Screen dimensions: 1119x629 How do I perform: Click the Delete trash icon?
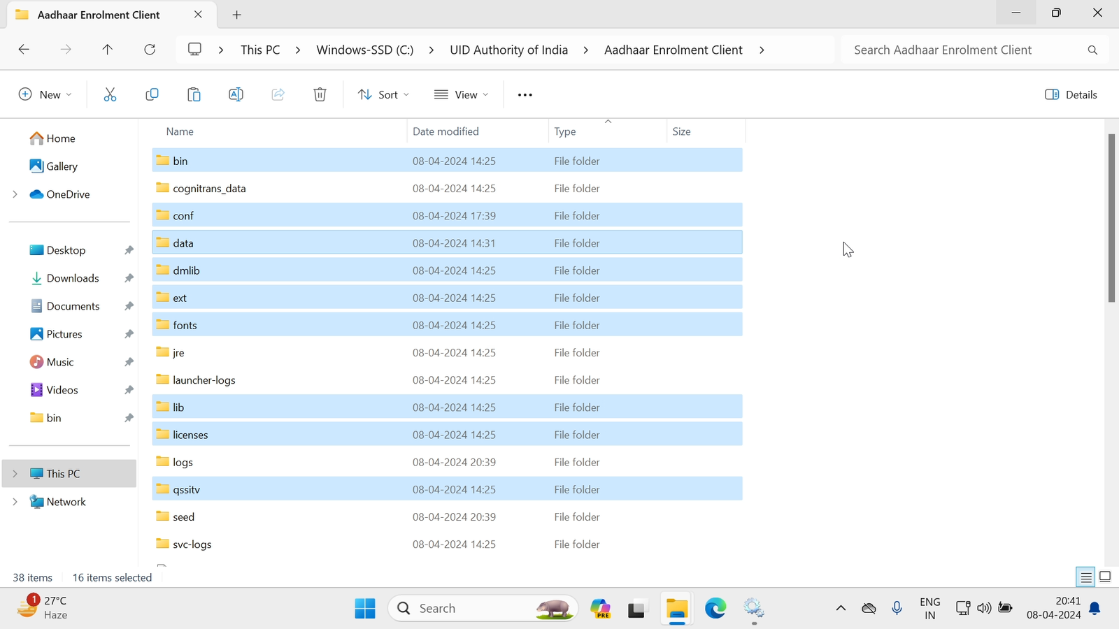pyautogui.click(x=320, y=94)
